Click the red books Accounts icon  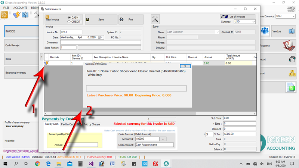289,45
